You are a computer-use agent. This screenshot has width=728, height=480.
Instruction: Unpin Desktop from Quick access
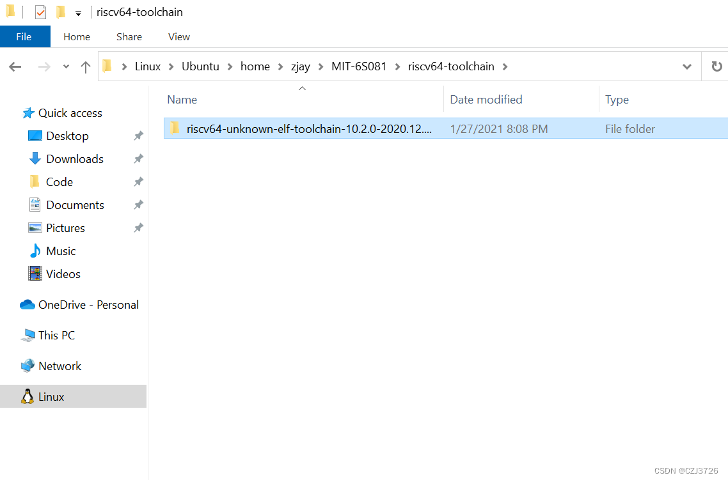[x=138, y=135]
